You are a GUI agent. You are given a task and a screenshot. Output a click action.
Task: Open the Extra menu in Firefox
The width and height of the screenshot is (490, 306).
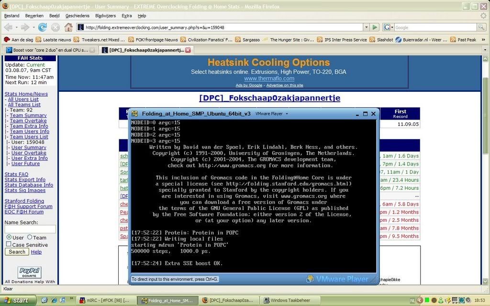pos(126,16)
